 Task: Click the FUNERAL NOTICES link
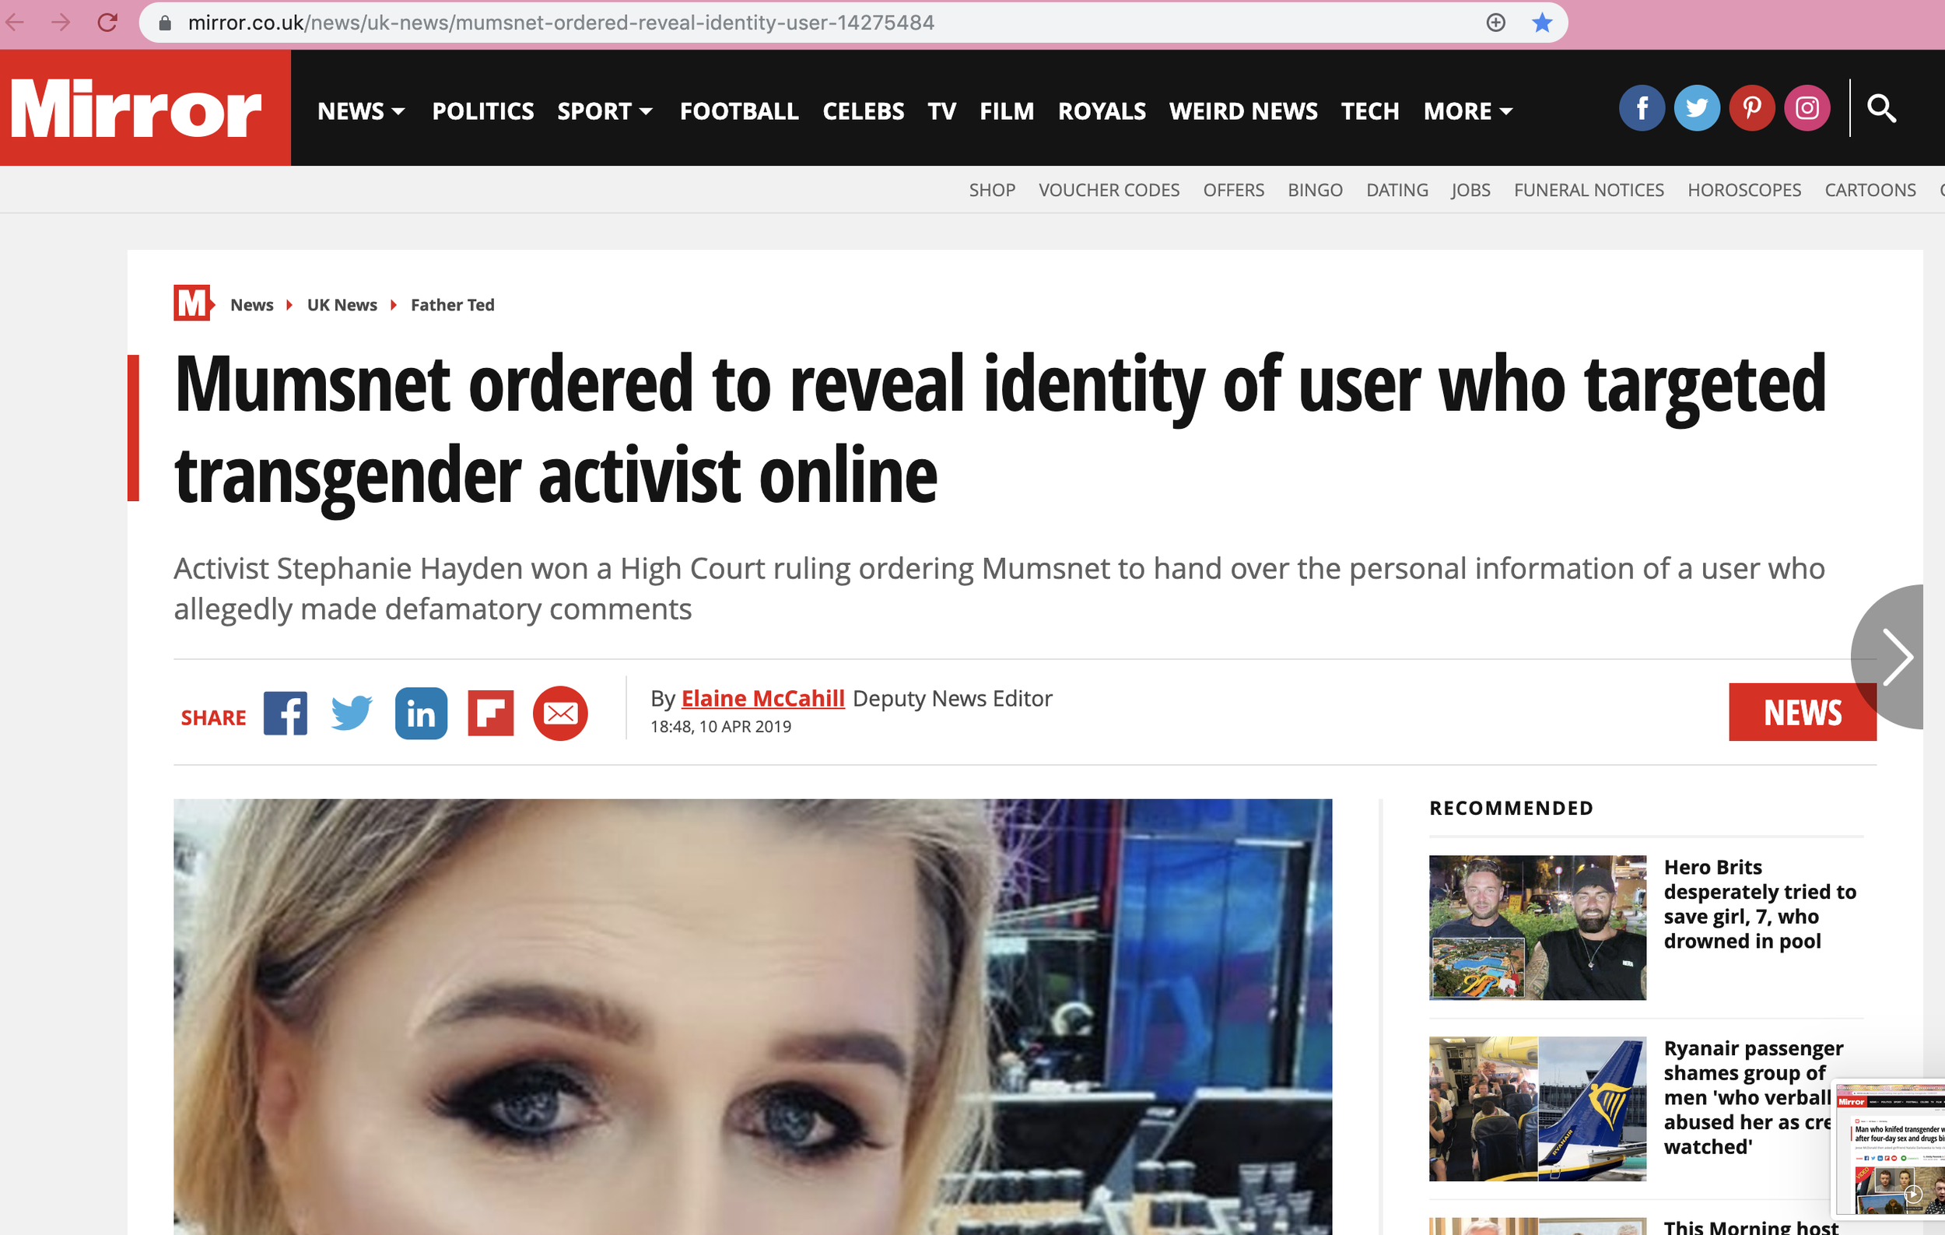click(1588, 190)
